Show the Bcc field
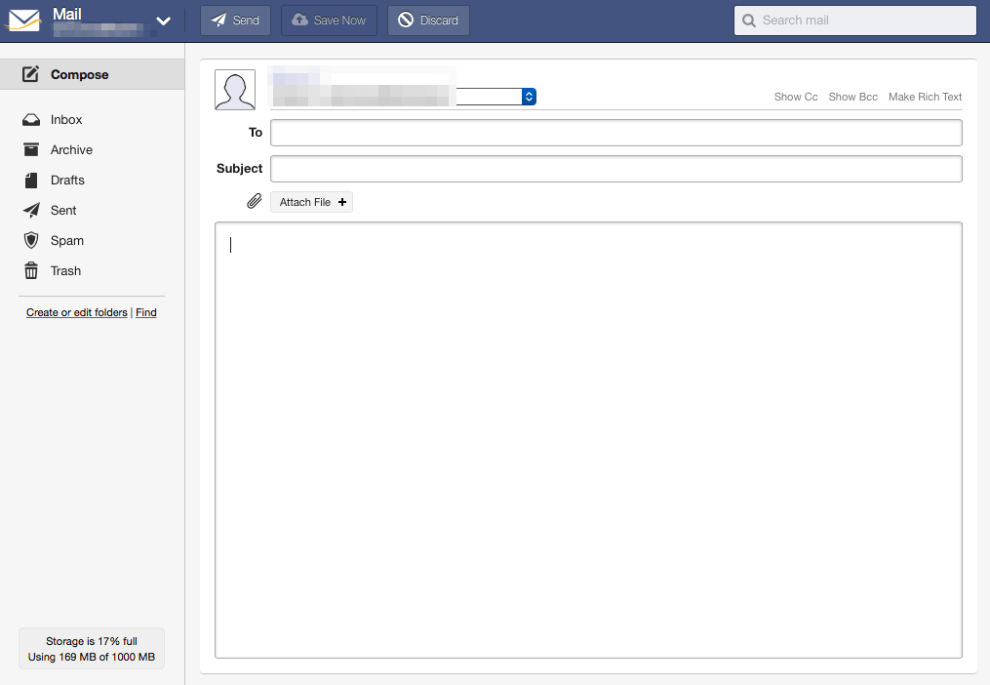This screenshot has width=990, height=685. (852, 97)
